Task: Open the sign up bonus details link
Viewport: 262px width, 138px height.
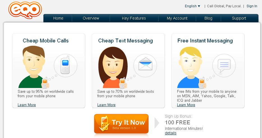Action: coord(171,133)
